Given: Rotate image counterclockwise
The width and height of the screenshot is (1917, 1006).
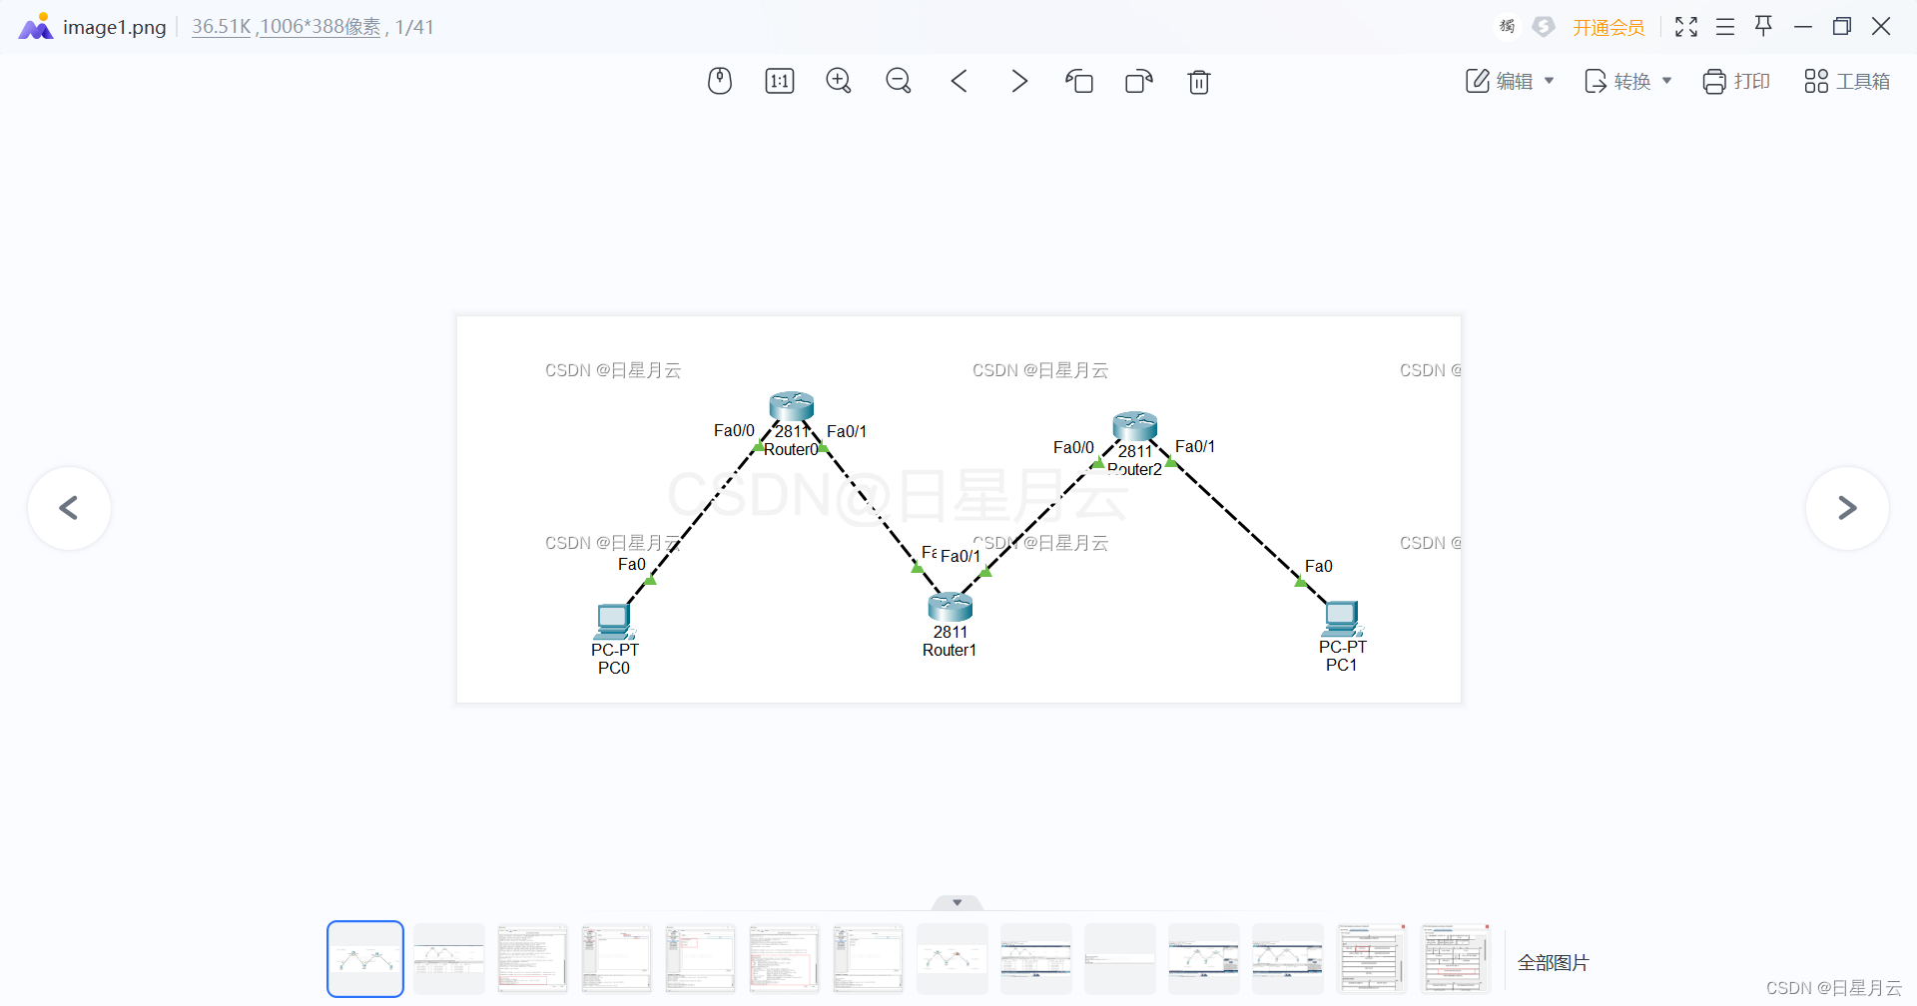Looking at the screenshot, I should (x=1079, y=81).
